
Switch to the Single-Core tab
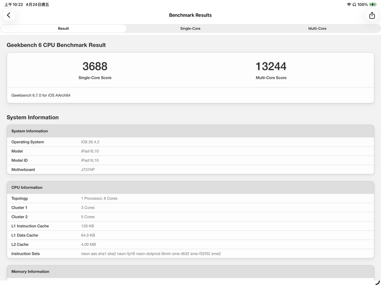[190, 28]
